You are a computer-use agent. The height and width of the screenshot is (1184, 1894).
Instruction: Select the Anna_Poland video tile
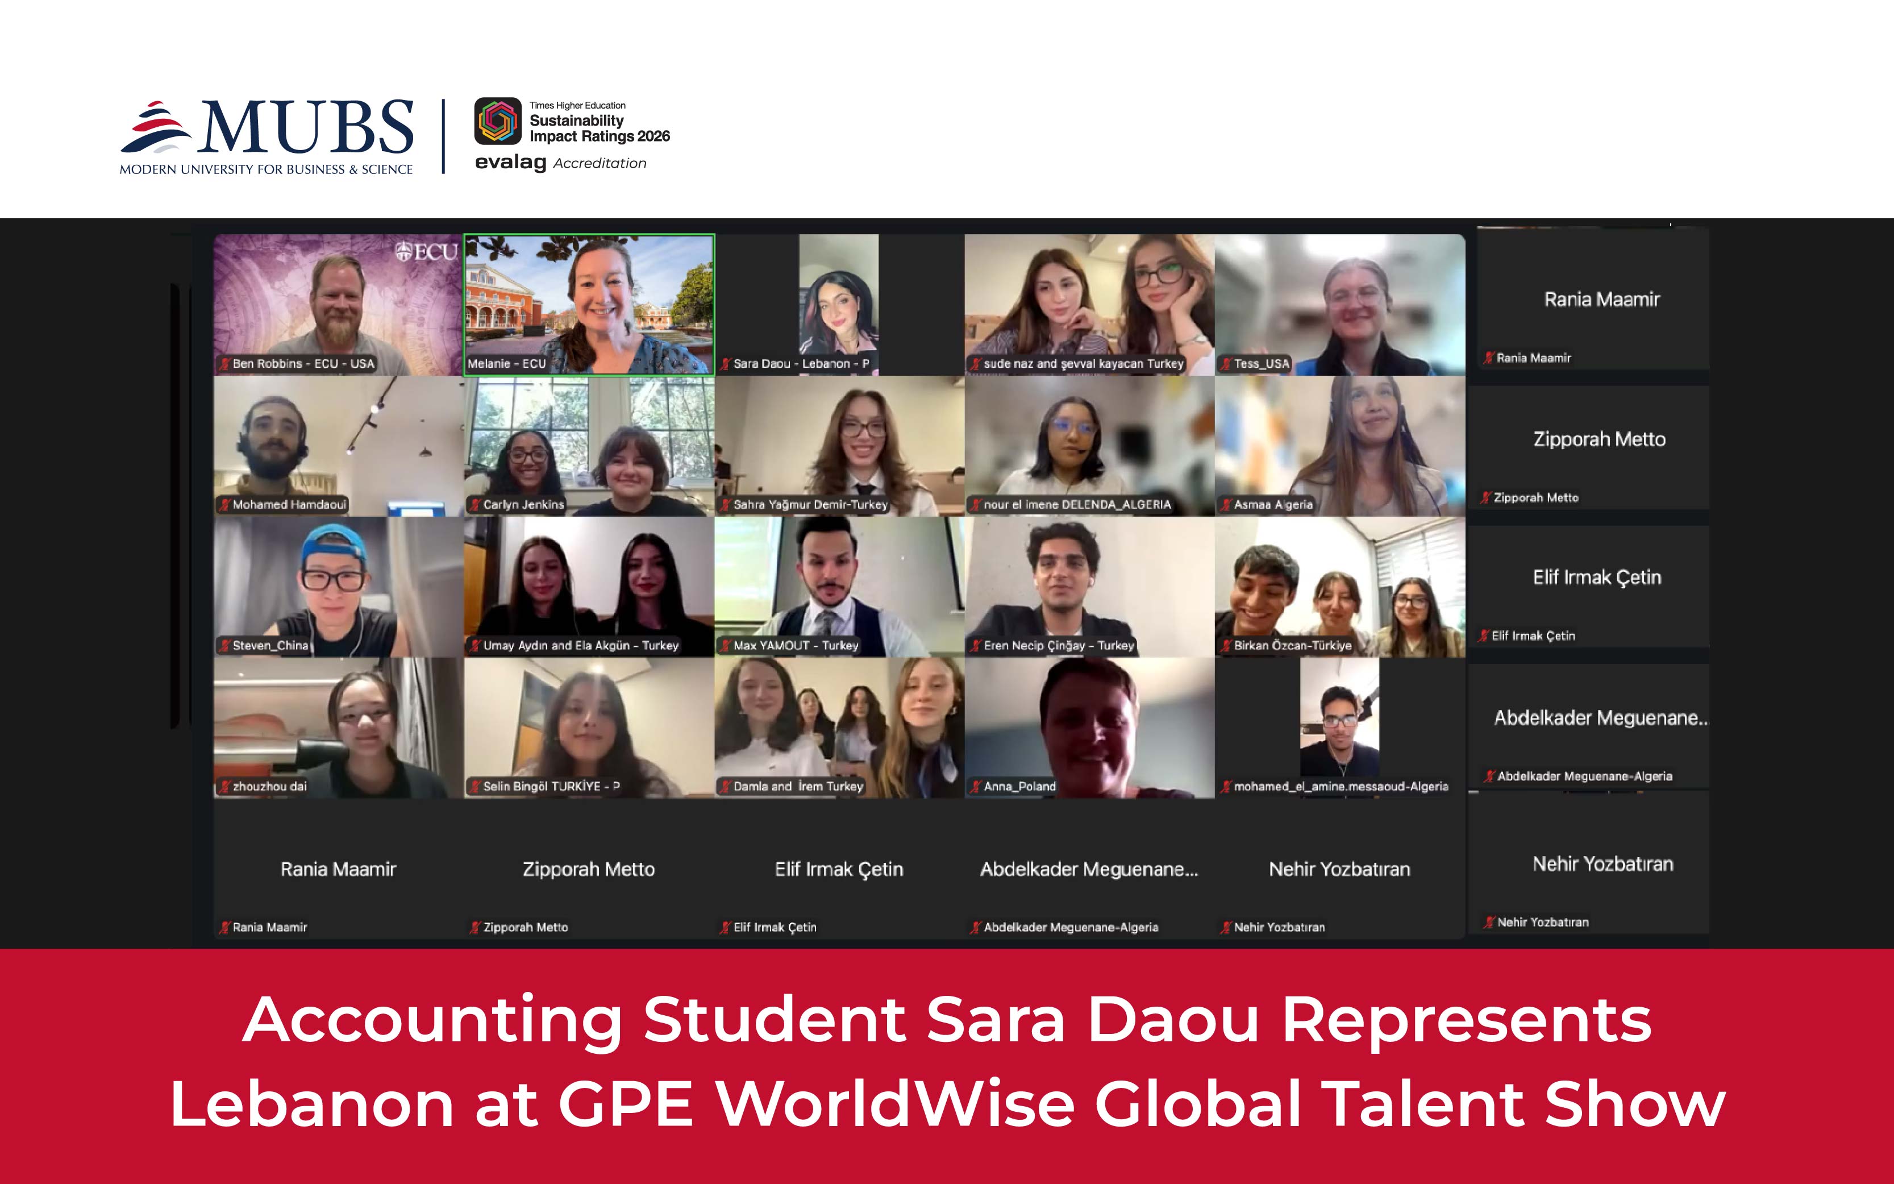1089,728
